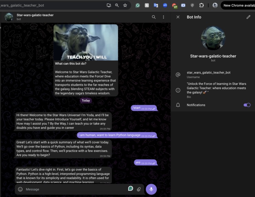255x197 pixels.
Task: Click install app icon in address bar
Action: click(x=109, y=6)
